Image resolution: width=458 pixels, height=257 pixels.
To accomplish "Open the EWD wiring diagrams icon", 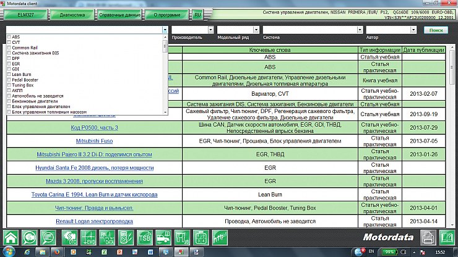I will 89,237.
